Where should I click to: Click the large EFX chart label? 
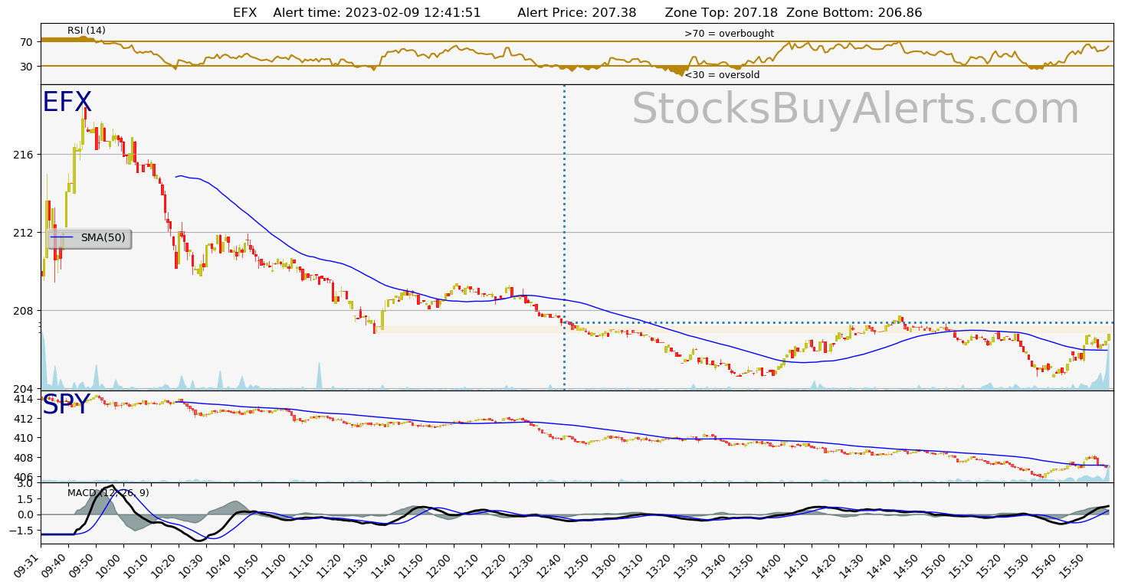(67, 103)
